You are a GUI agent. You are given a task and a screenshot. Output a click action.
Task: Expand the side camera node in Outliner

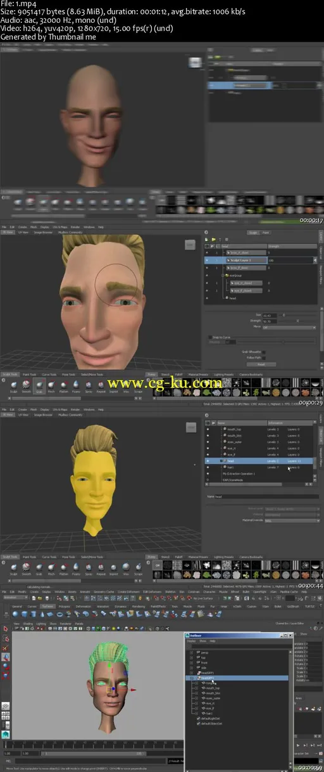[x=192, y=667]
